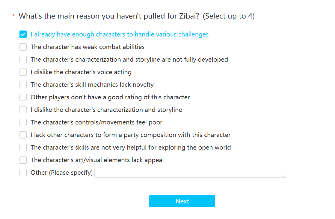Click the question title about Zibai
Image resolution: width=335 pixels, height=219 pixels.
click(137, 16)
